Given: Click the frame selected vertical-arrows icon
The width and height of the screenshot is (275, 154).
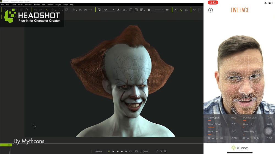Looking at the screenshot, I should tap(131, 10).
